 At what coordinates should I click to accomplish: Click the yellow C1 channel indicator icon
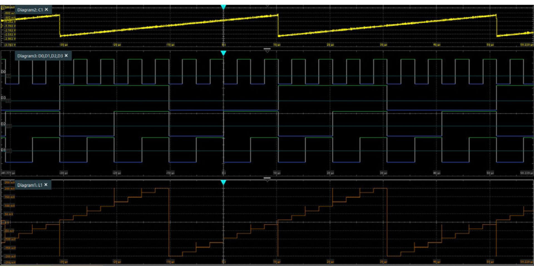(x=3, y=8)
